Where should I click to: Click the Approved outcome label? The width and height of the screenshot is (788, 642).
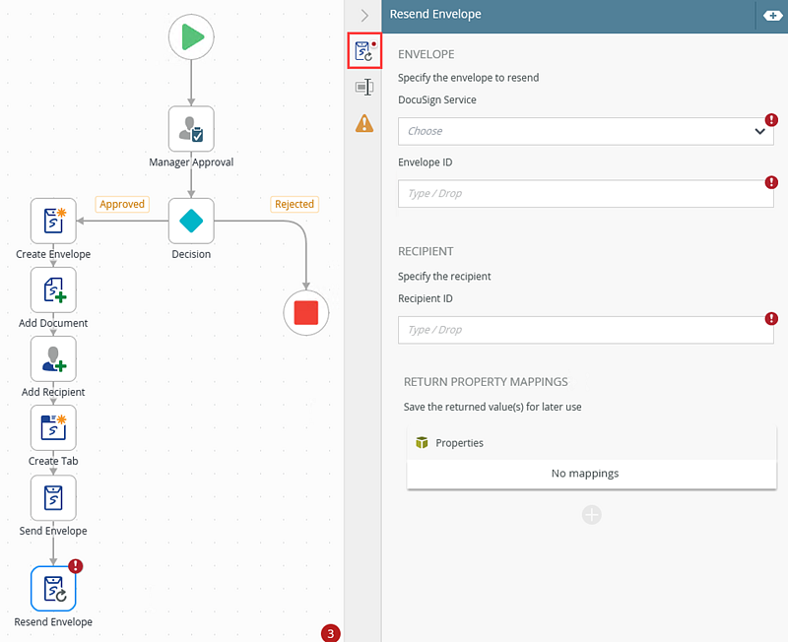[121, 204]
